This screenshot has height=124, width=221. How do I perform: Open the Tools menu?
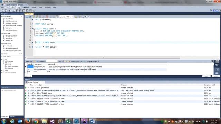[x=40, y=8]
